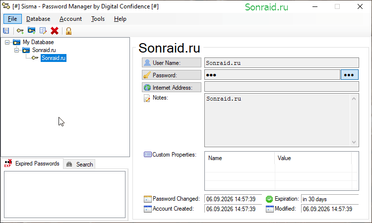Click the User Name person icon
The height and width of the screenshot is (223, 372).
click(x=147, y=62)
